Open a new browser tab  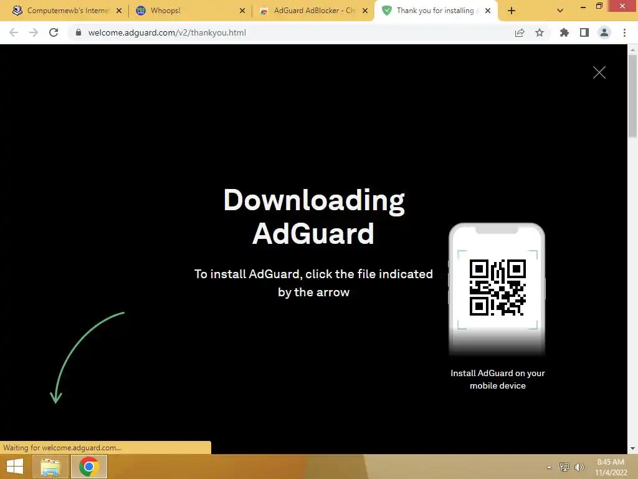pyautogui.click(x=512, y=11)
